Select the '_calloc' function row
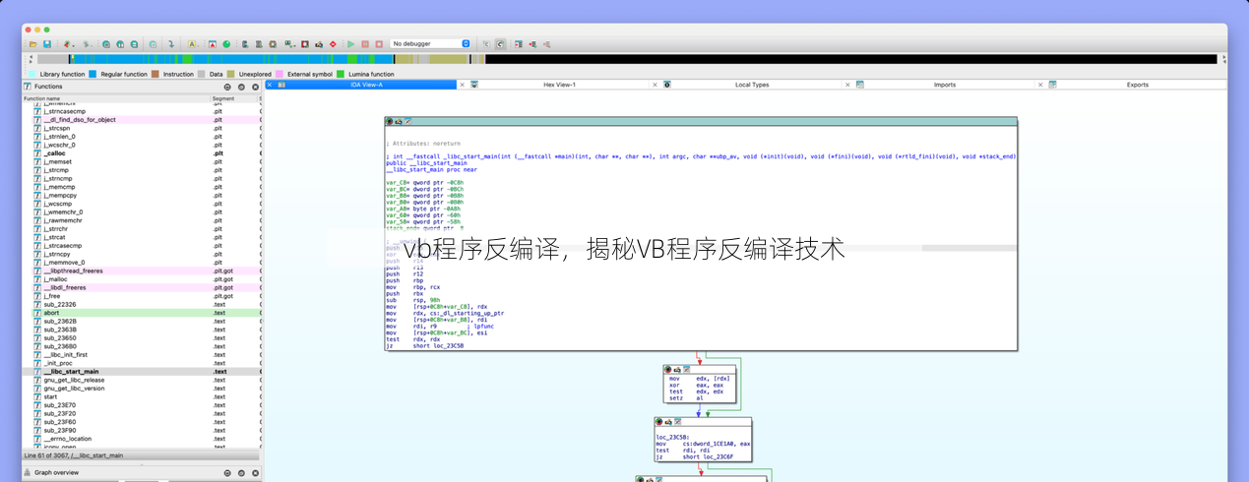1249x482 pixels. 142,153
